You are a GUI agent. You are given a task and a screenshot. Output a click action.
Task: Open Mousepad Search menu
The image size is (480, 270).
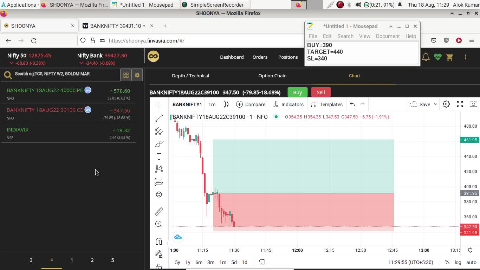pos(345,36)
